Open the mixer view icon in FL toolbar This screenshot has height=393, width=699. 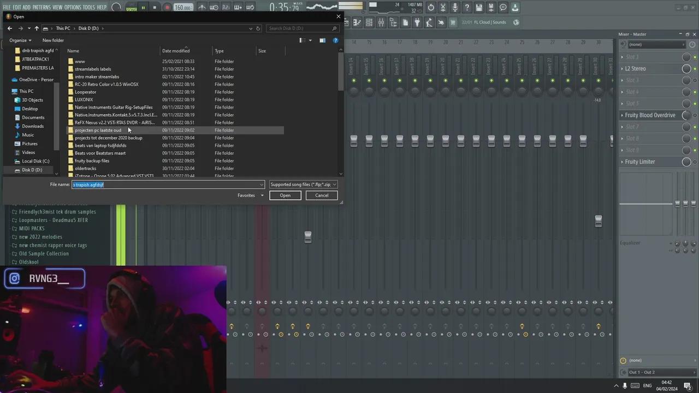point(381,22)
